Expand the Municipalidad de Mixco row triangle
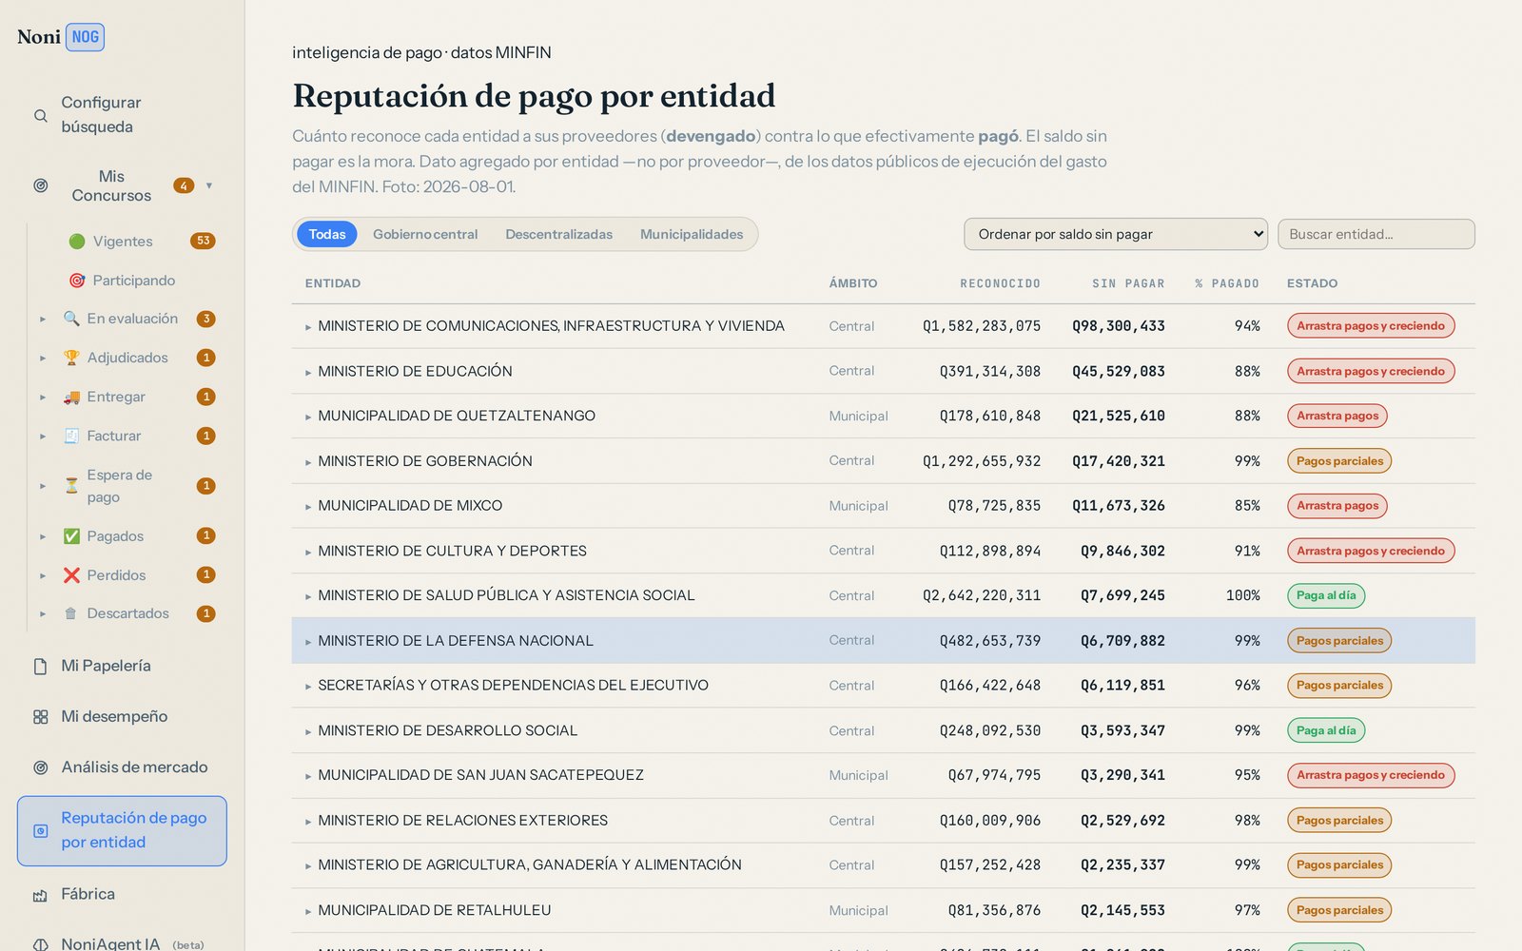The width and height of the screenshot is (1522, 951). (x=308, y=507)
